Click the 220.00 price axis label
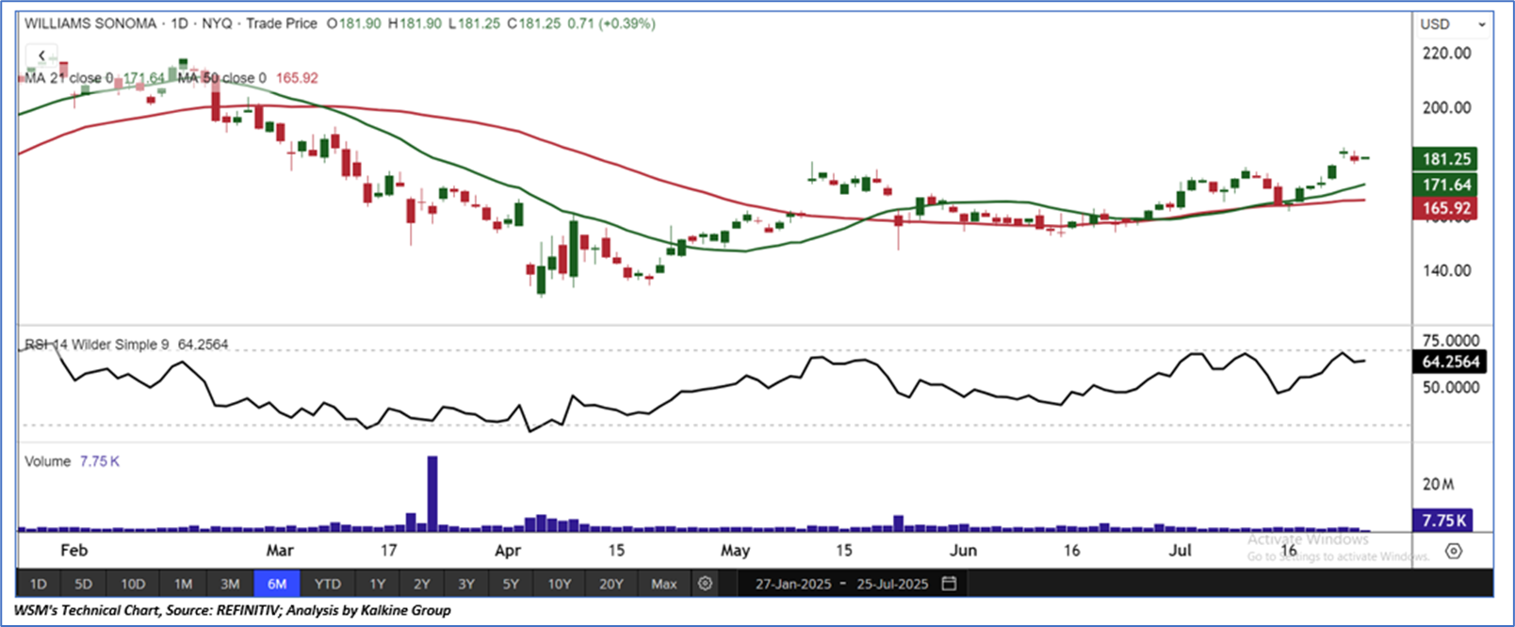 [1447, 54]
